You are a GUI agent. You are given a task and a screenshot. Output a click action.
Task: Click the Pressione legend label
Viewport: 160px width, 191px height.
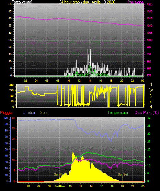(x=135, y=2)
